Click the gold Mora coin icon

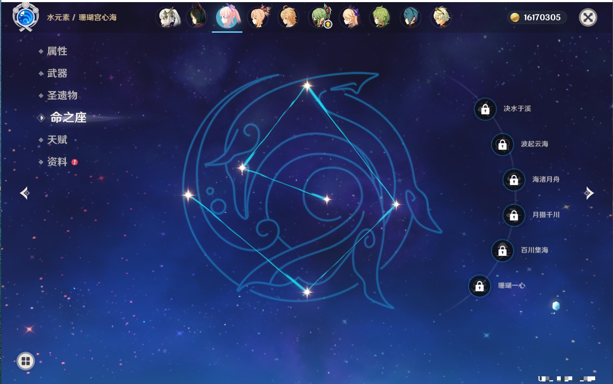point(515,17)
